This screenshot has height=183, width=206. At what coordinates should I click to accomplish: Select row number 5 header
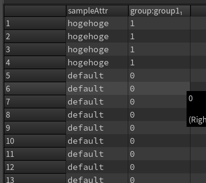(x=35, y=76)
